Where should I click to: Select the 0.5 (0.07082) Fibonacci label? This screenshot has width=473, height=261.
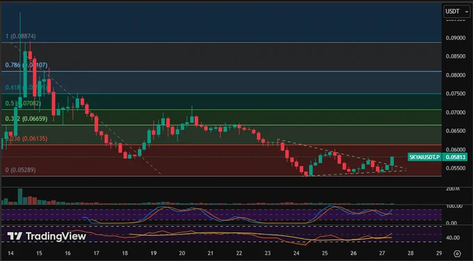[x=23, y=103]
